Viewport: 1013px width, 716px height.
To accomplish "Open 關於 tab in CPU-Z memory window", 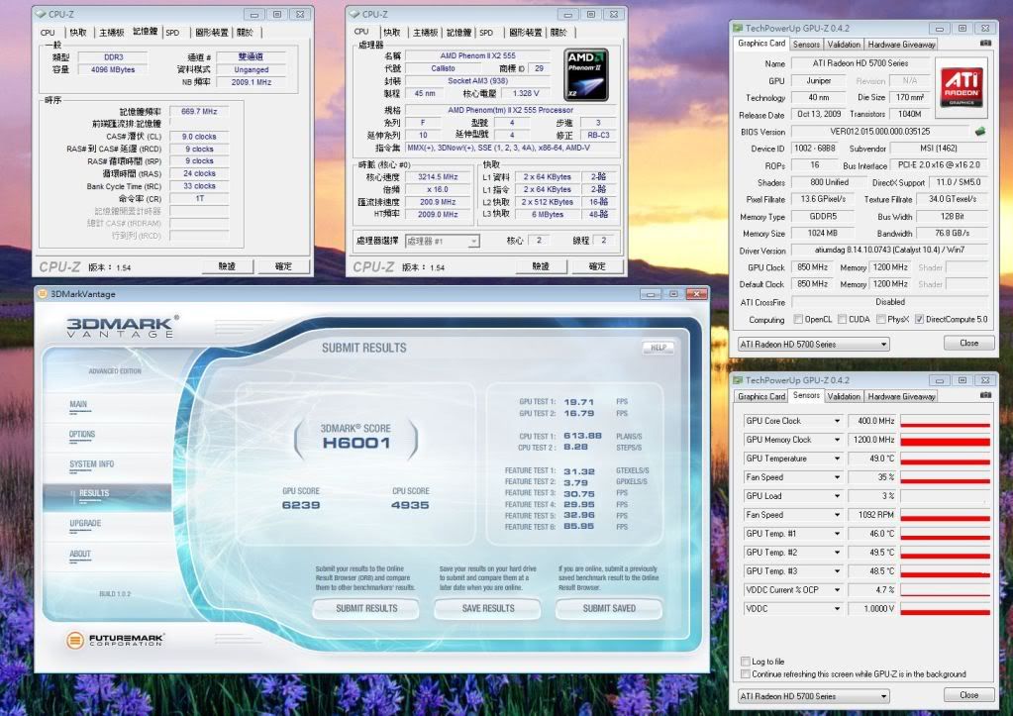I will tap(245, 33).
